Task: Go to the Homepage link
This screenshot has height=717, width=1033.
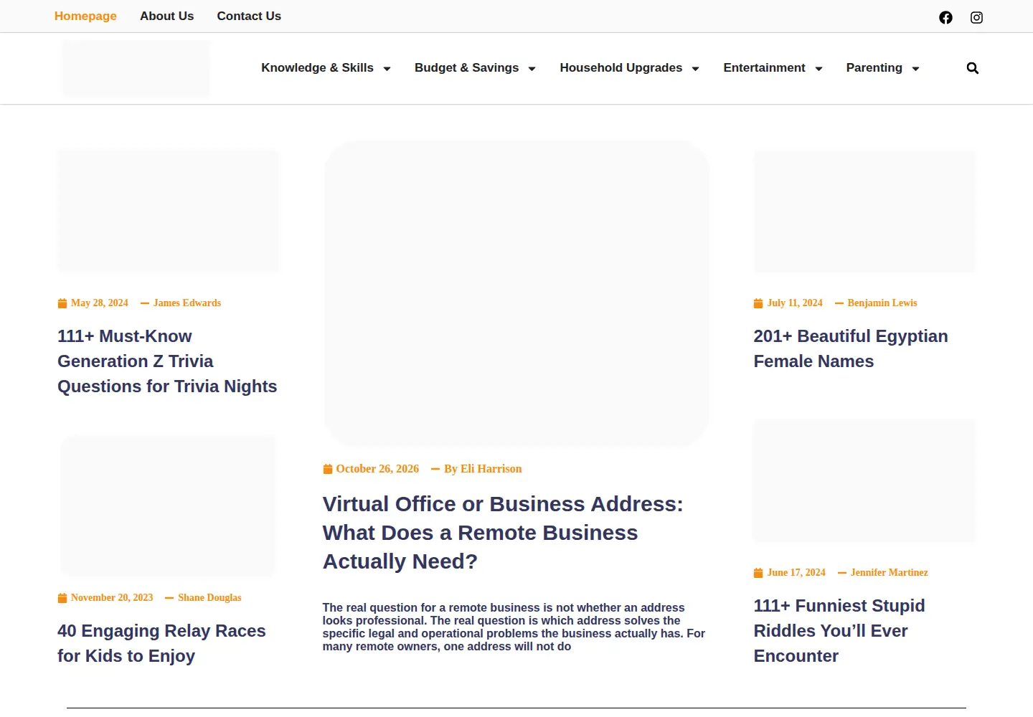Action: click(85, 16)
